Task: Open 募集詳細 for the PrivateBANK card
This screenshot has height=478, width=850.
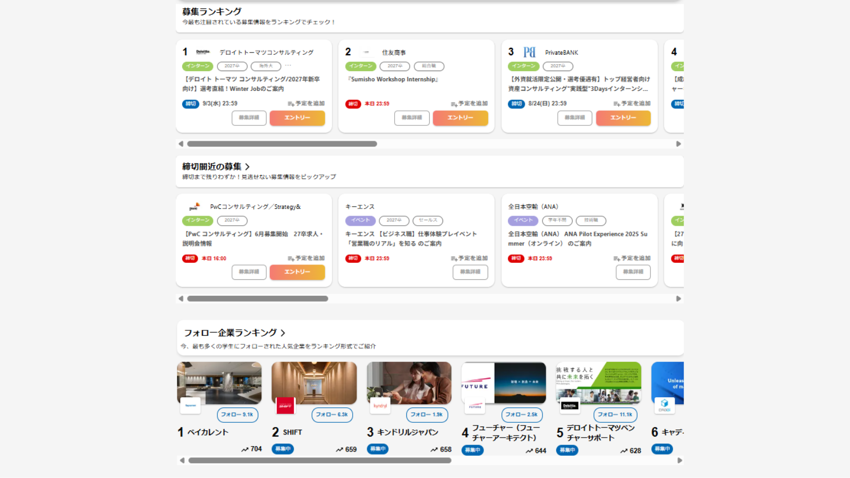Action: pyautogui.click(x=575, y=118)
